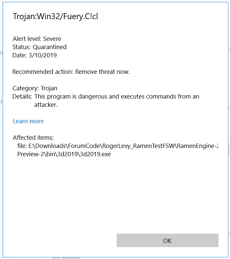
Task: Click the "This program is dangerous" description line
Action: [117, 97]
